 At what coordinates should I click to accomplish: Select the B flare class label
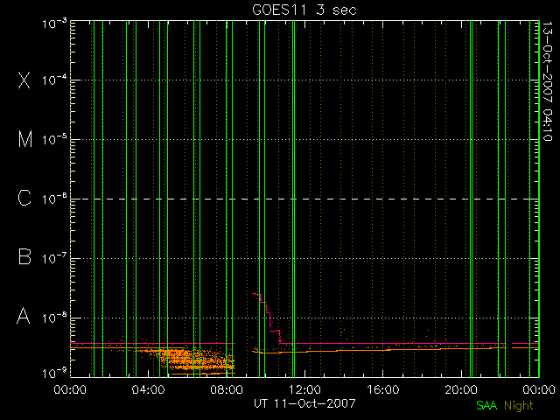tap(24, 256)
